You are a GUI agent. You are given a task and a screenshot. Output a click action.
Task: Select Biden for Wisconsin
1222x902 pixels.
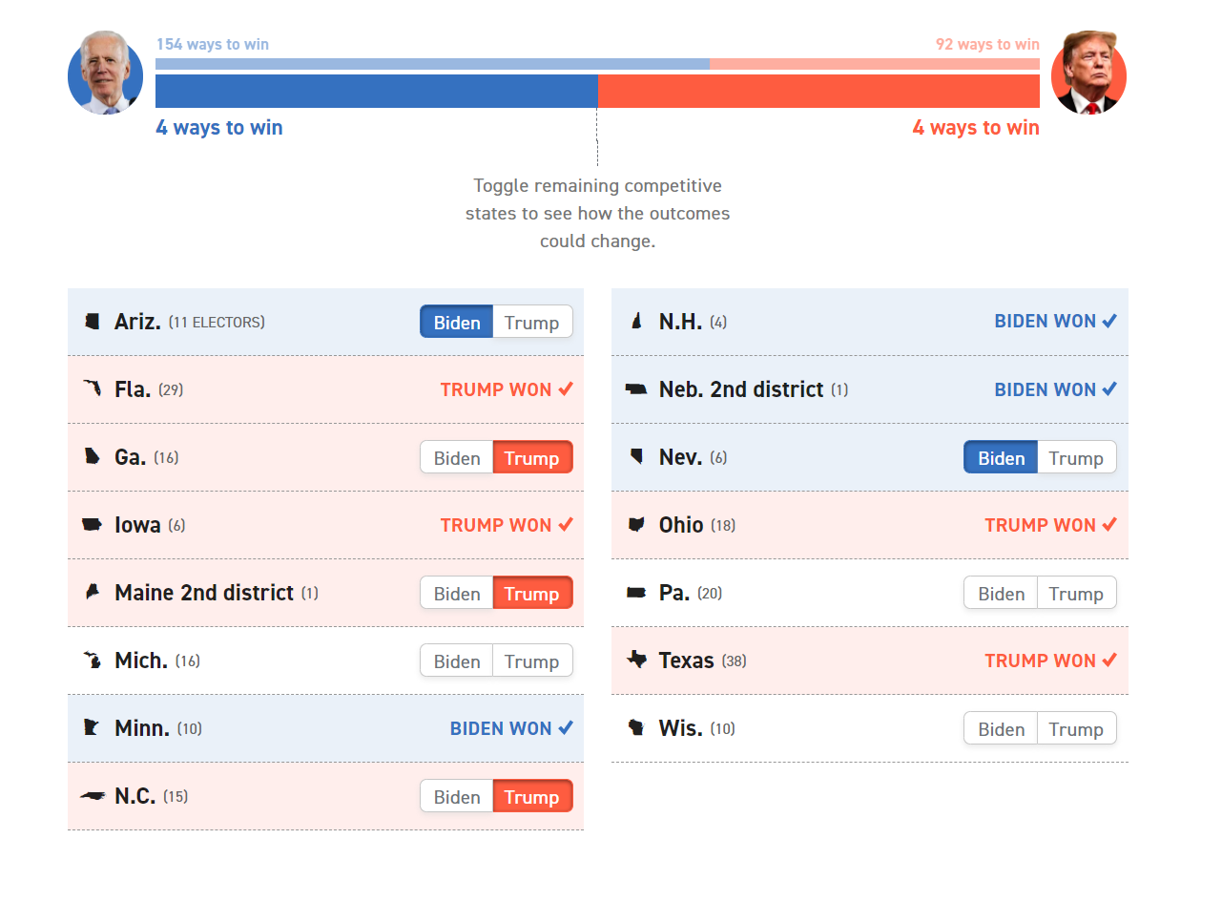pos(1001,729)
